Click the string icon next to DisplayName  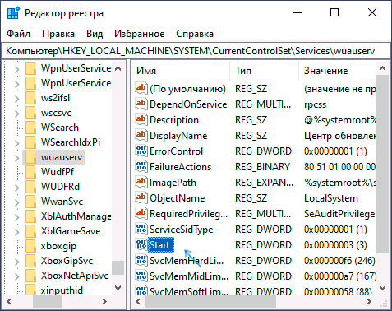pos(141,135)
